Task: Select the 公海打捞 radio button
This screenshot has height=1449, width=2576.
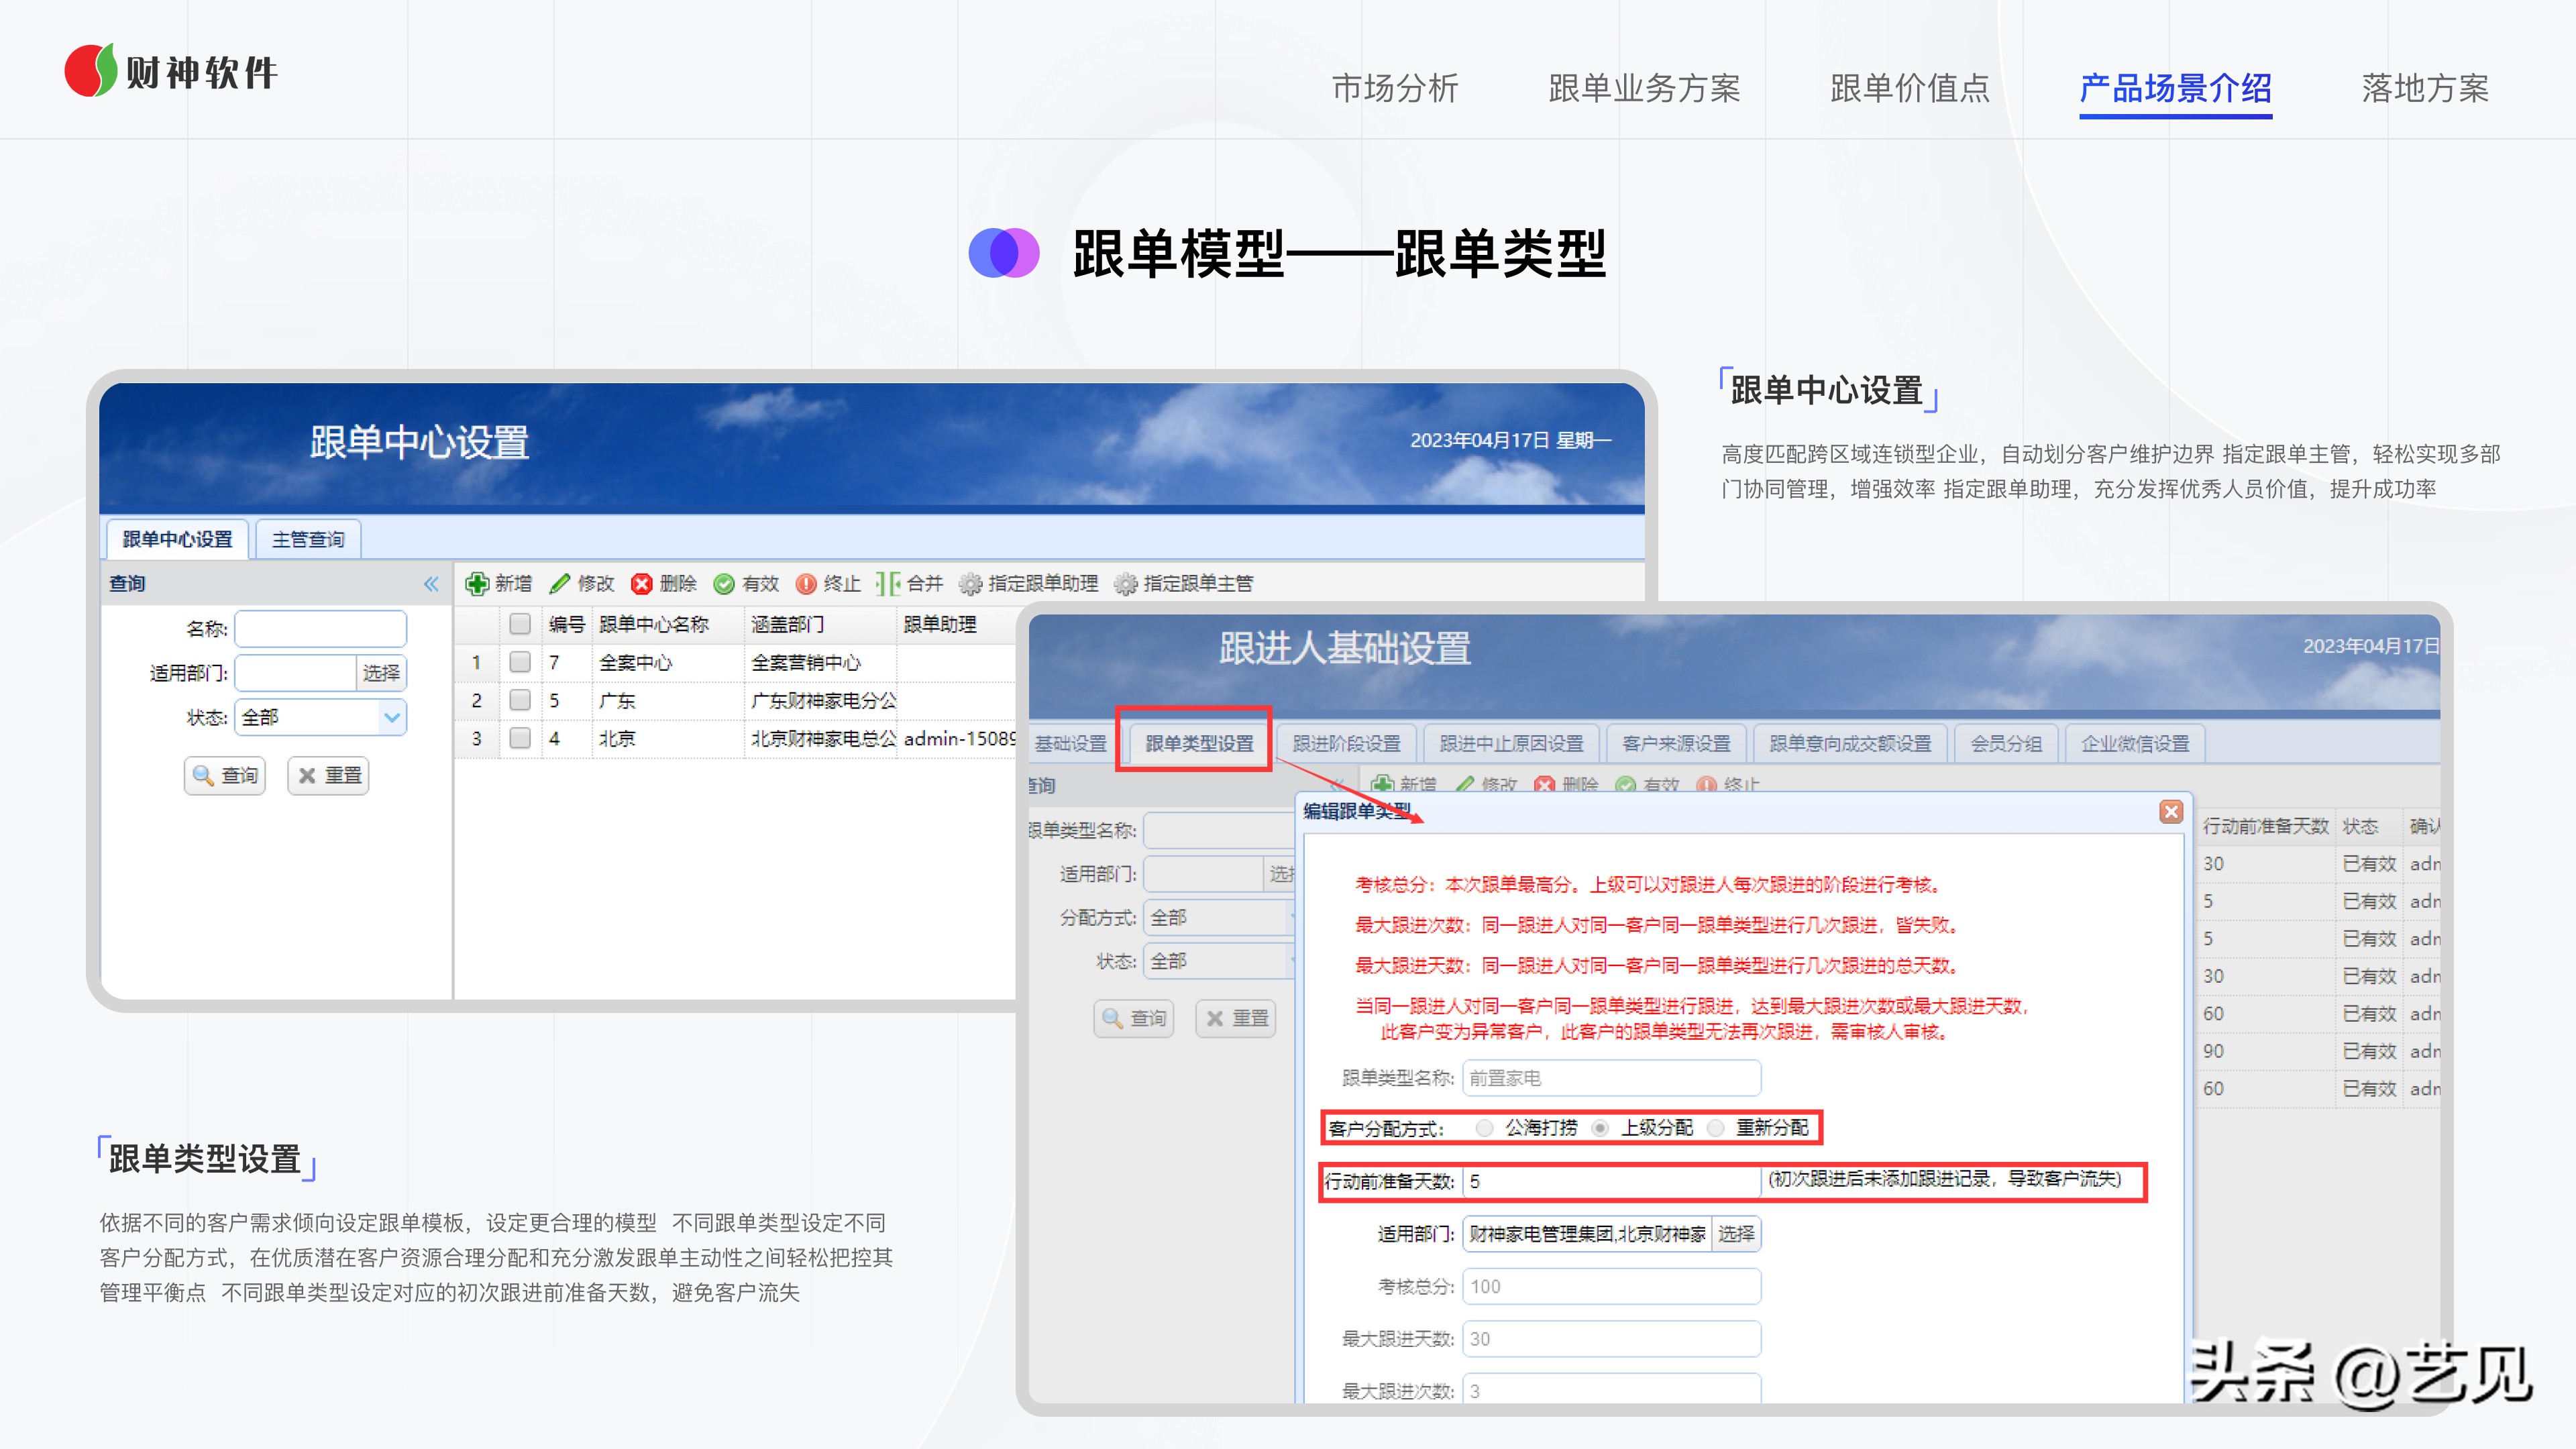Action: [1485, 1128]
